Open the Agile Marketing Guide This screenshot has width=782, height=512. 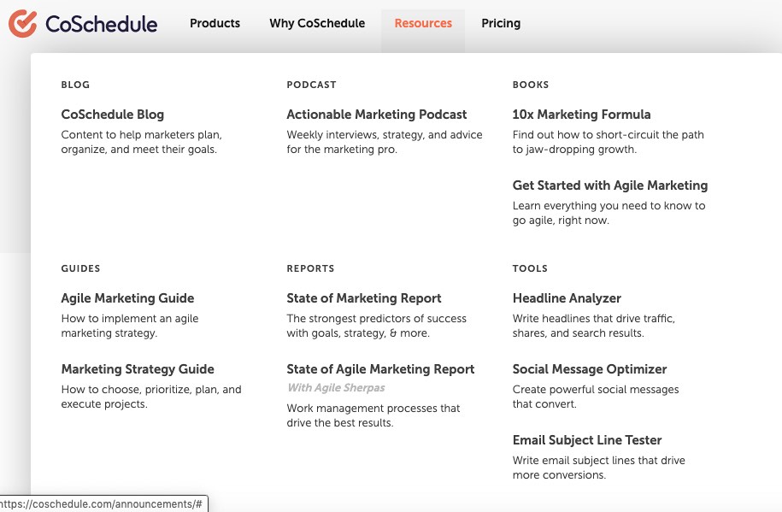[127, 298]
